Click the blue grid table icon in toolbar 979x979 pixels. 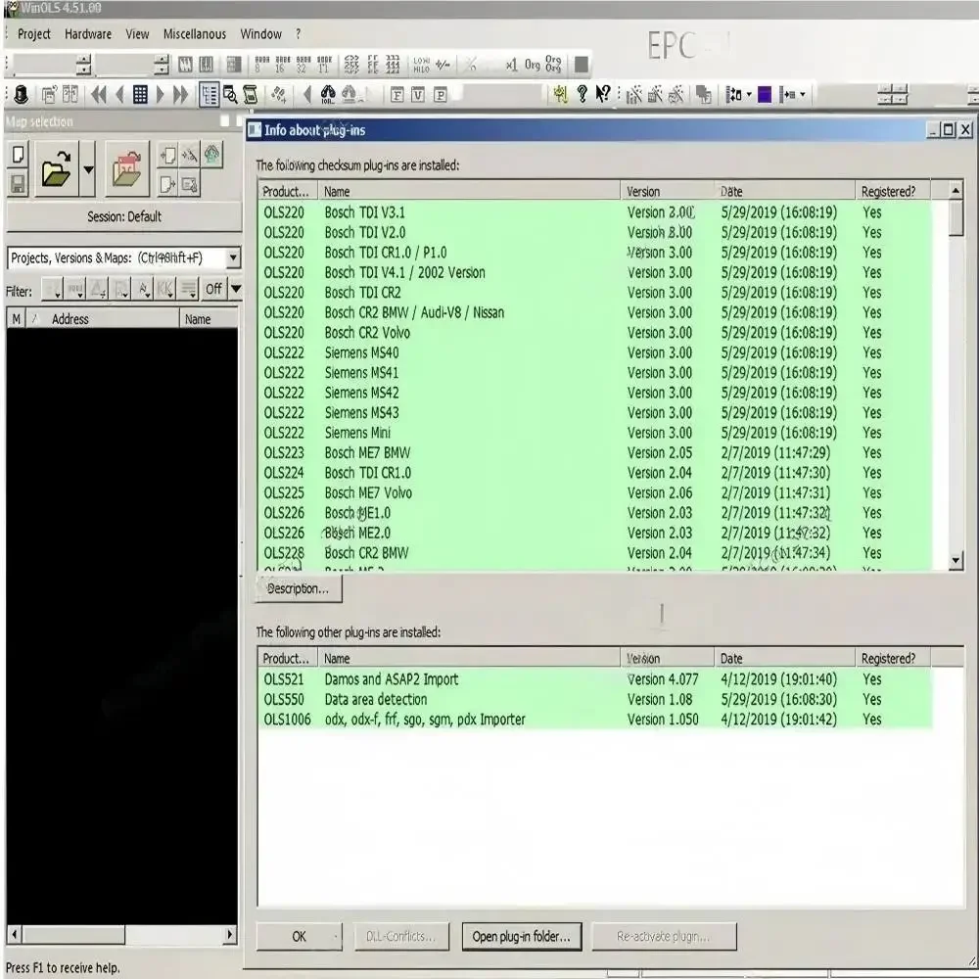[x=140, y=94]
